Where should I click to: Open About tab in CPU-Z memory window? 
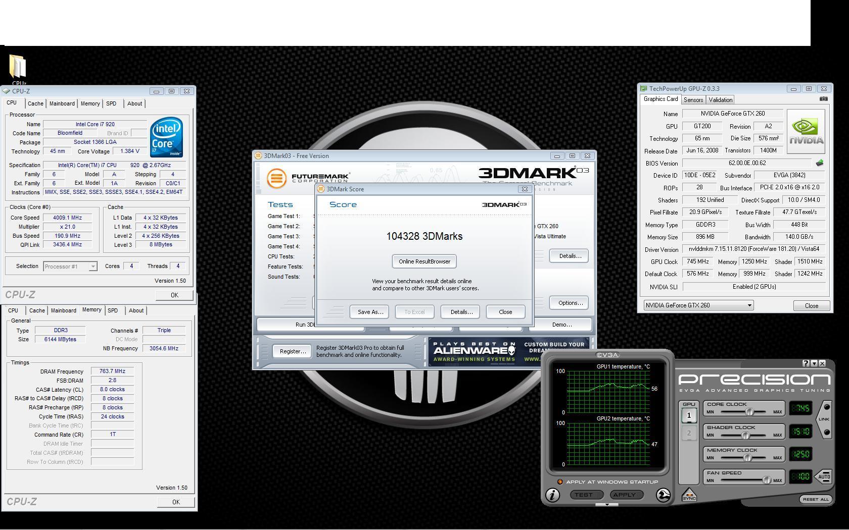(x=136, y=310)
